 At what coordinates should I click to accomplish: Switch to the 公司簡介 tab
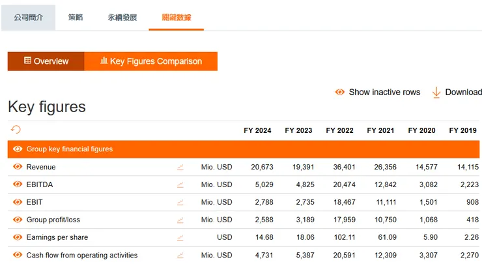pos(28,18)
